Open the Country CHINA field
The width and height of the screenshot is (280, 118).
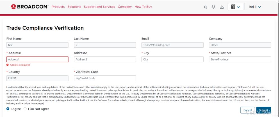[37, 78]
